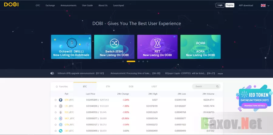This screenshot has width=273, height=135.
Task: Sort by the Last Price column header
Action: click(90, 94)
